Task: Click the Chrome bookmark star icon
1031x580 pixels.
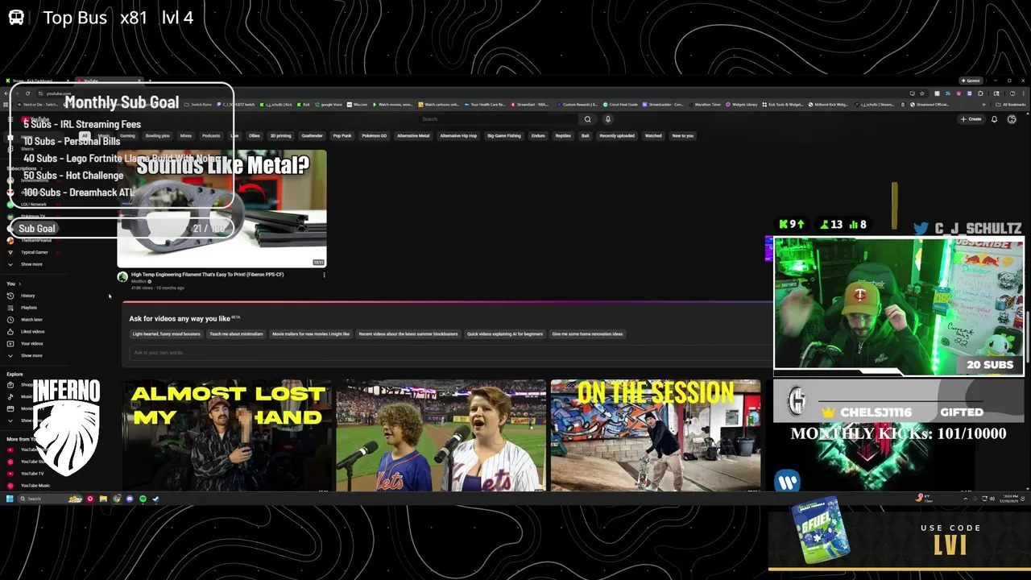Action: click(x=922, y=93)
